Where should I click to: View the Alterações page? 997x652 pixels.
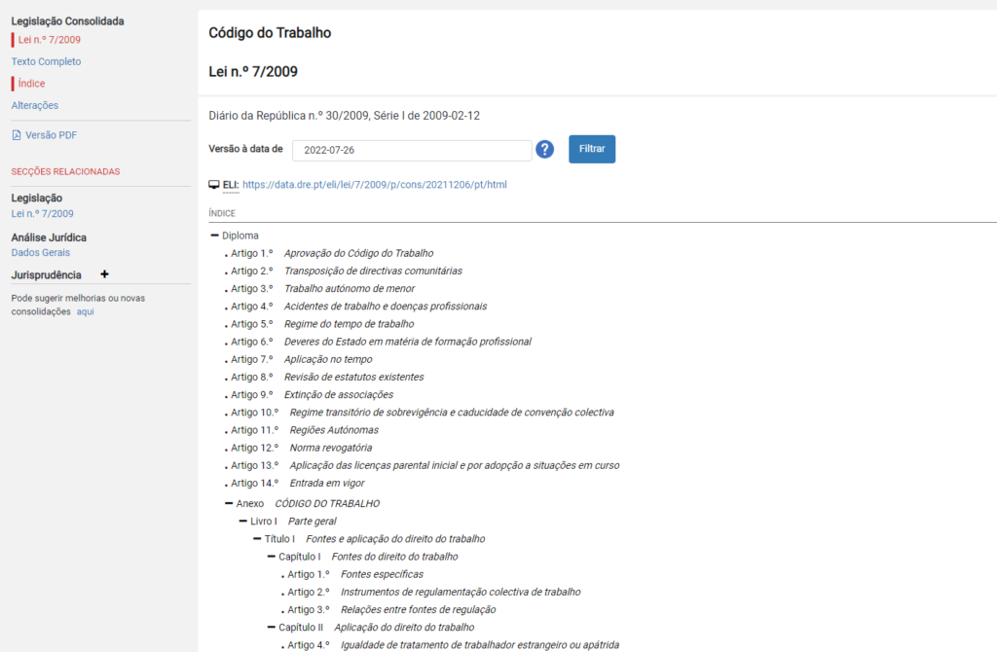pos(36,105)
